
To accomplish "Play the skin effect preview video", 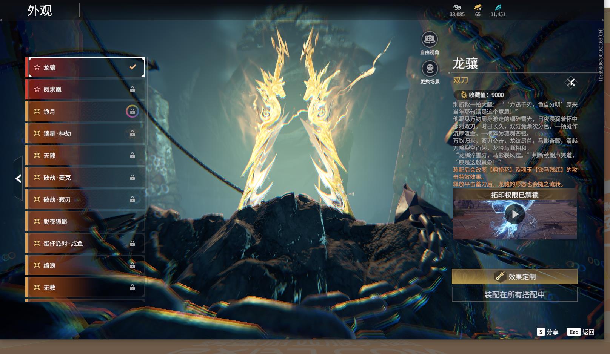I will [x=514, y=214].
